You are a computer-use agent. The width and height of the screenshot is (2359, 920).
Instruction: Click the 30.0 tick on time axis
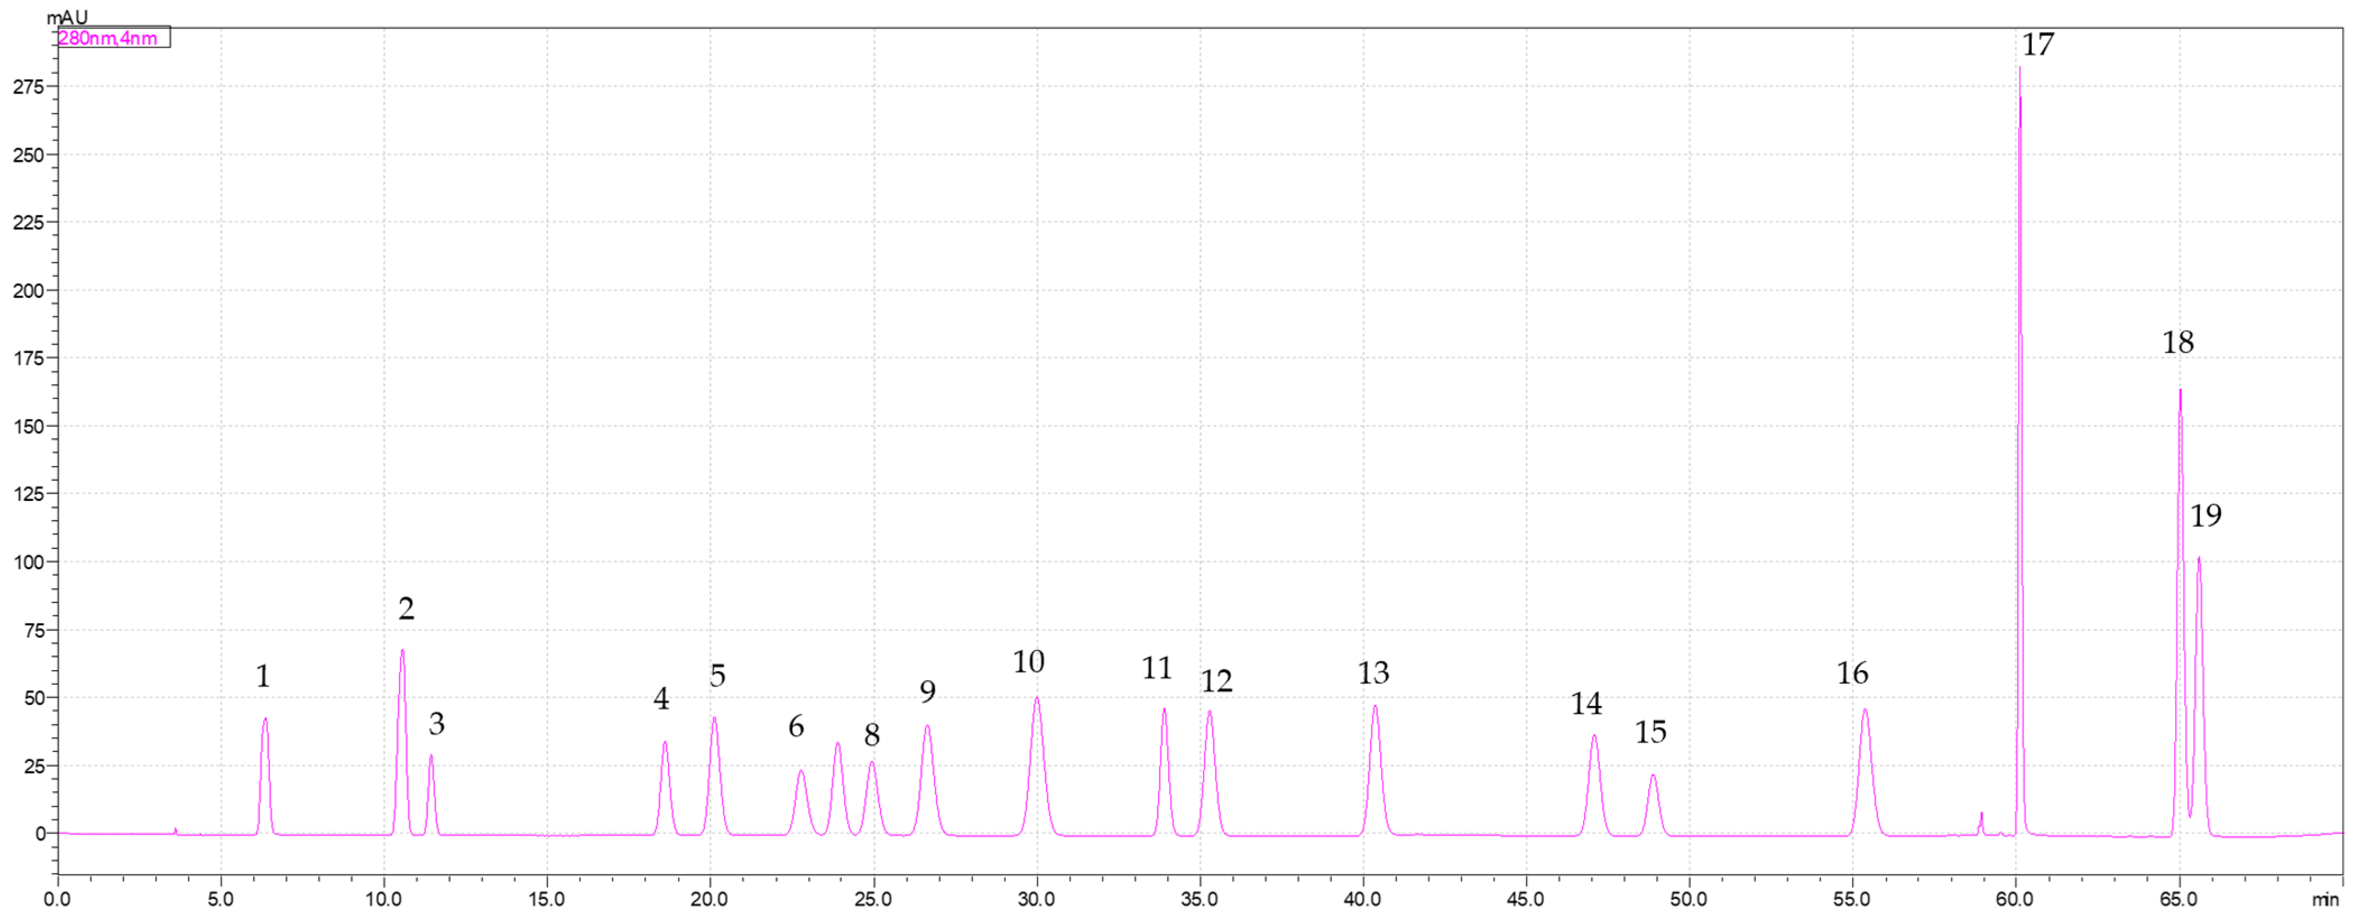click(x=1036, y=899)
